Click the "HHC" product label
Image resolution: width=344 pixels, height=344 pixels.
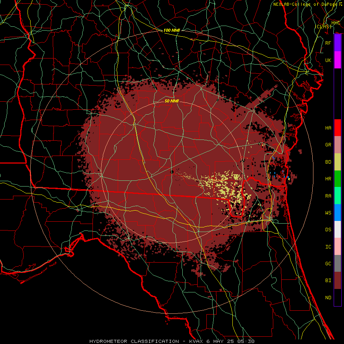click(336, 23)
